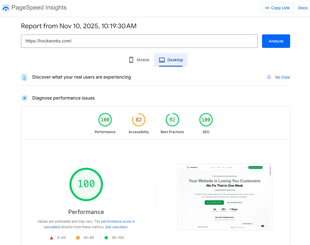
Task: Click the field data bar-chart icon near real users heading
Action: coord(24,77)
